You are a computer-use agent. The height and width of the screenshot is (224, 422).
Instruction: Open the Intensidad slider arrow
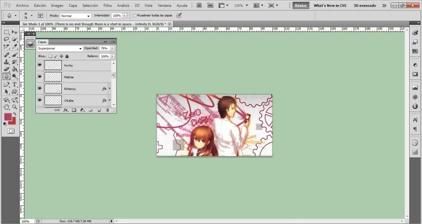pos(124,16)
